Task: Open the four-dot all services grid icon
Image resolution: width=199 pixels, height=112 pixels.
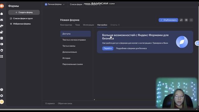Action: (2, 57)
